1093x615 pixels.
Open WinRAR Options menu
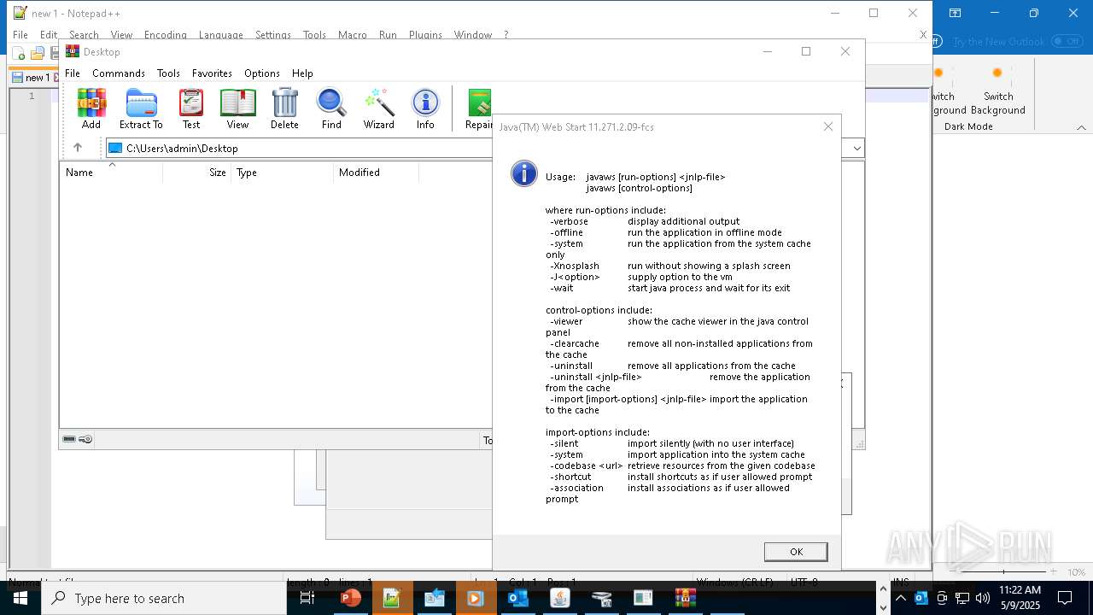click(262, 73)
